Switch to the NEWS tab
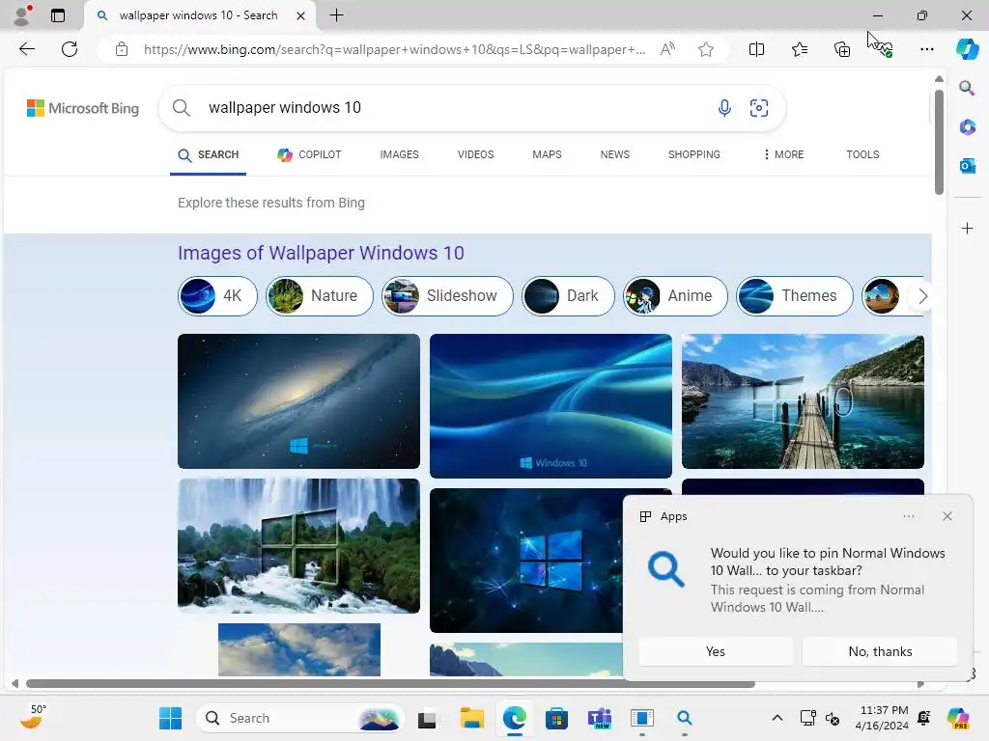 pyautogui.click(x=615, y=155)
